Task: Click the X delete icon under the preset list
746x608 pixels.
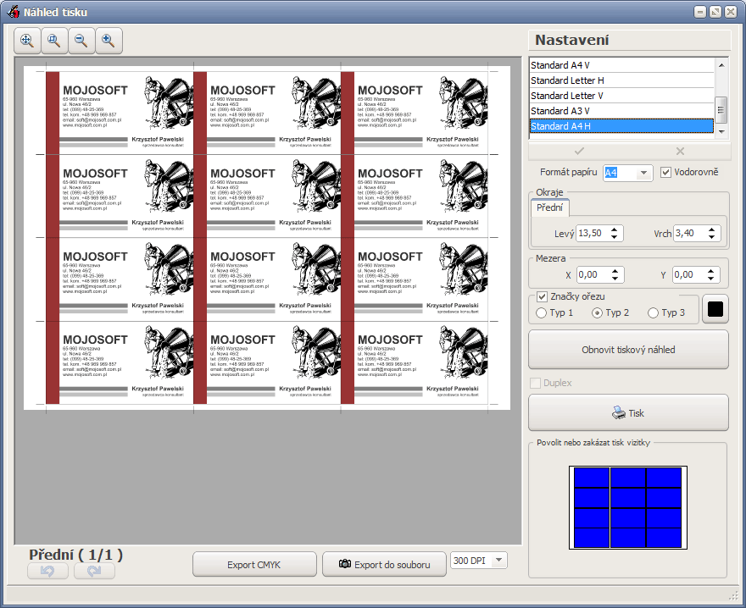Action: point(681,152)
